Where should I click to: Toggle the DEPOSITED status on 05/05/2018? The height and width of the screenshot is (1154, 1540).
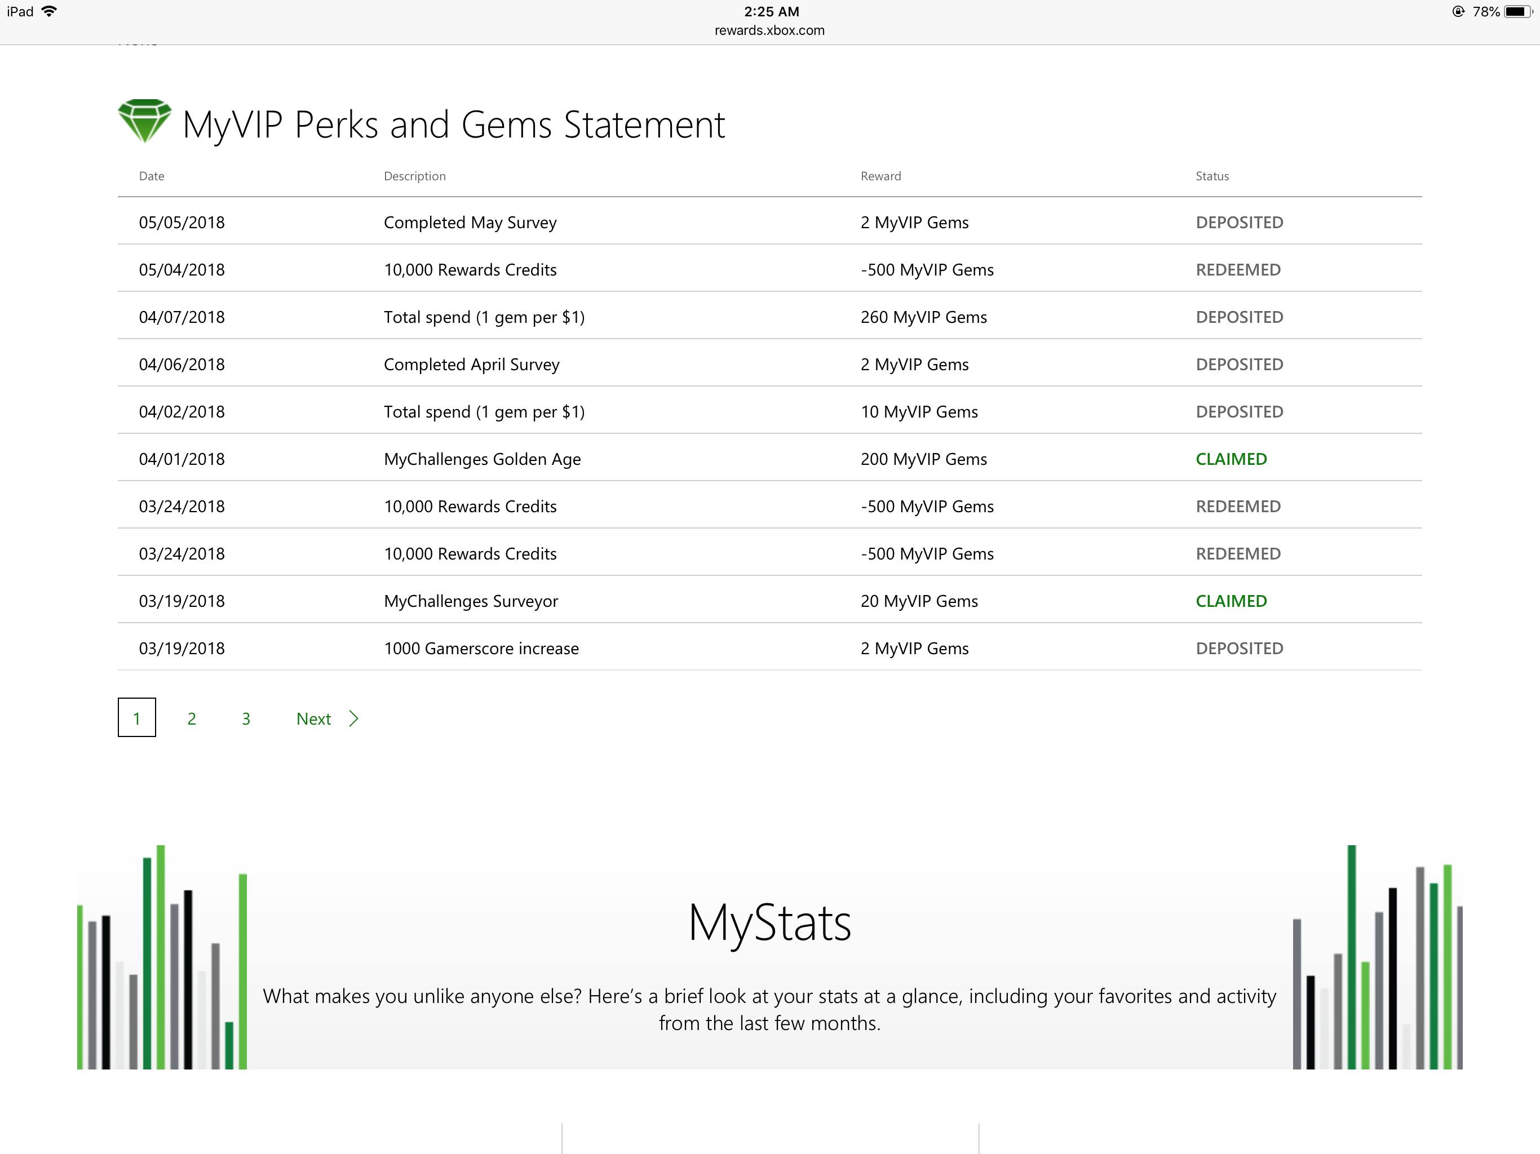[1237, 221]
